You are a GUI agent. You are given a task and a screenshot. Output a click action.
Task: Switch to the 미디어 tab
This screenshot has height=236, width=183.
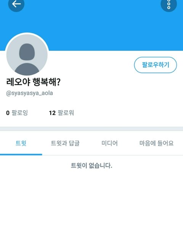(109, 143)
